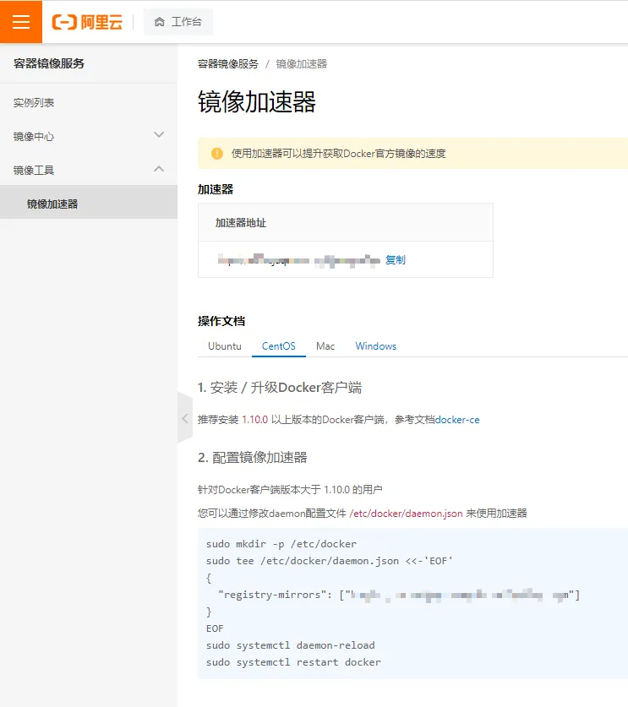Collapse the sidebar with arrow handle

(x=185, y=418)
